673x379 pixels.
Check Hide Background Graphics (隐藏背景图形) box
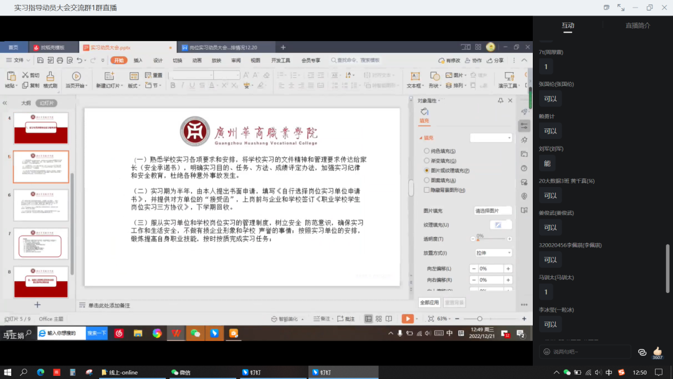pyautogui.click(x=427, y=189)
